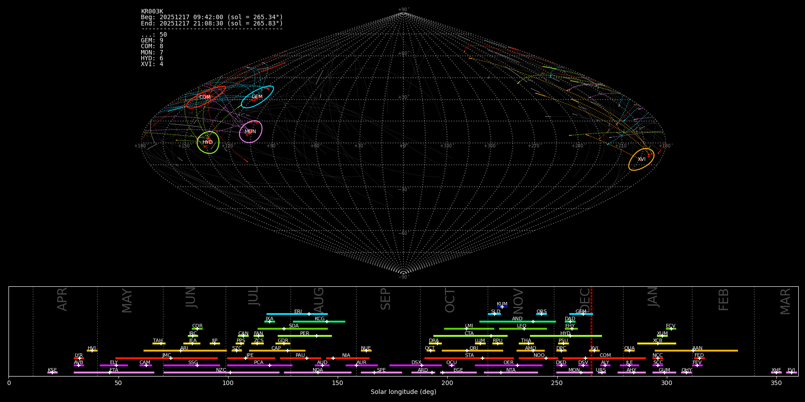Click the NTA shower label in timeline
The image size is (805, 402).
(x=511, y=370)
